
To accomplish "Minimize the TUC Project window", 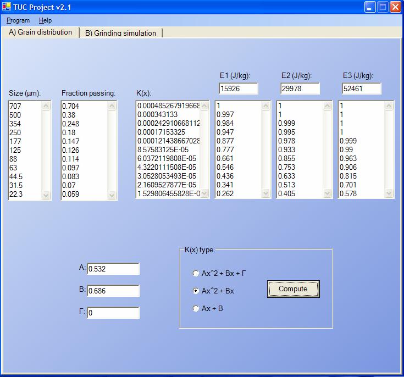I will (370, 7).
